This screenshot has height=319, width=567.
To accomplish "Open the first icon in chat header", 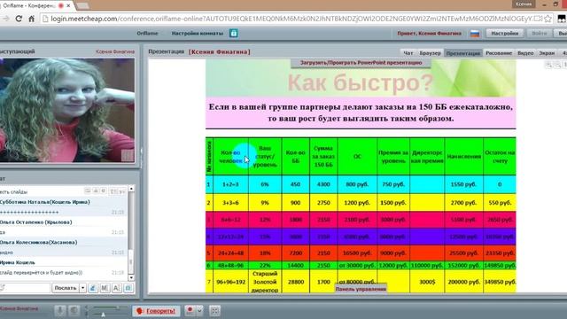I will [88, 191].
